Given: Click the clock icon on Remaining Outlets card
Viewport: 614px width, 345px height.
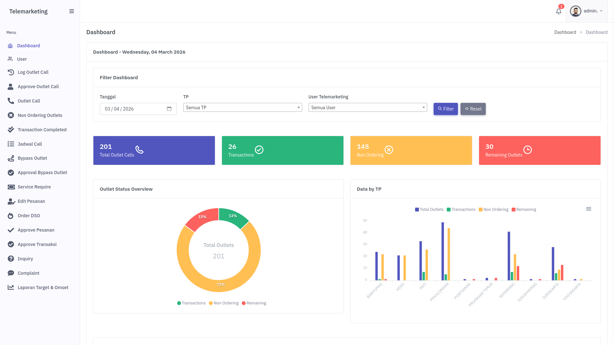Looking at the screenshot, I should pyautogui.click(x=527, y=150).
